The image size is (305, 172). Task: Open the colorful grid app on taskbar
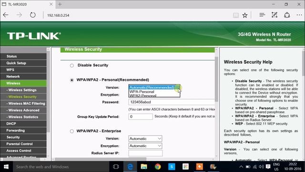pyautogui.click(x=185, y=167)
